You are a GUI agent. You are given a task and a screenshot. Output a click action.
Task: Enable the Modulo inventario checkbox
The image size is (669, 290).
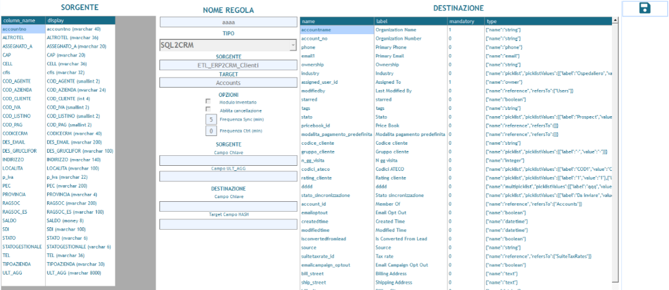209,102
